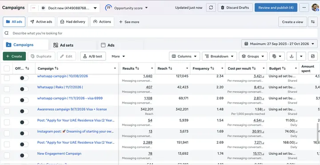Open the Awareness campaign 9/7/2026 link
The width and height of the screenshot is (320, 165).
pos(72,109)
